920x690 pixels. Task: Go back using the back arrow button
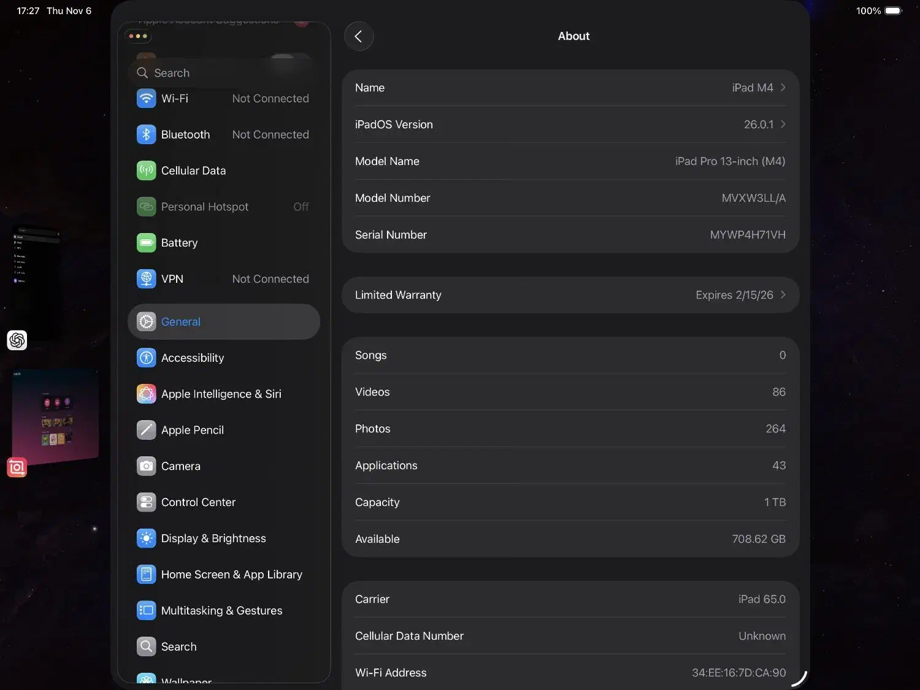tap(359, 36)
